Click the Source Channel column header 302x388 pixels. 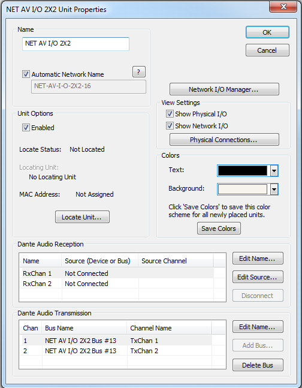click(176, 261)
